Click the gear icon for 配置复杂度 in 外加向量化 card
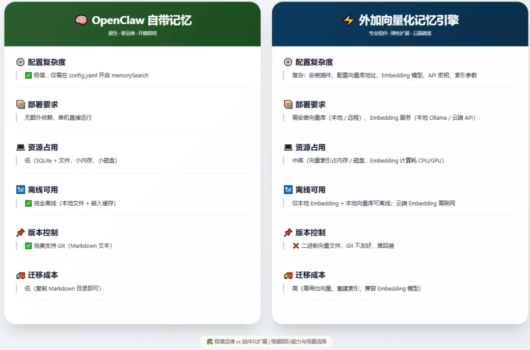The width and height of the screenshot is (530, 350). 288,62
